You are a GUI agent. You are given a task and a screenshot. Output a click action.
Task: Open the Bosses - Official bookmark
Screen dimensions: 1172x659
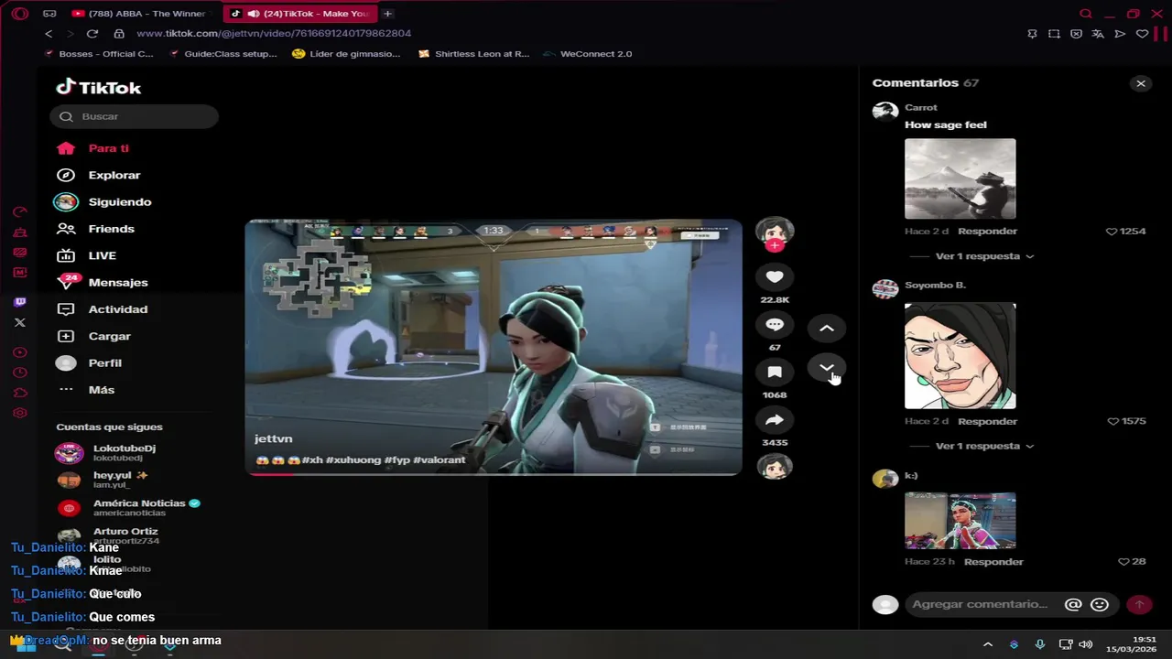(x=98, y=54)
